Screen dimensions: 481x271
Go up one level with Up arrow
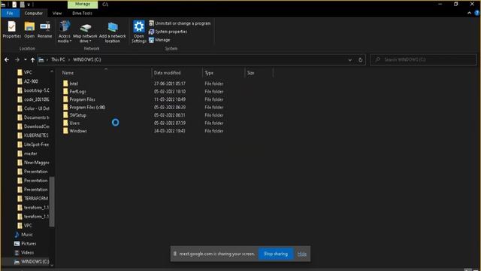(32, 60)
